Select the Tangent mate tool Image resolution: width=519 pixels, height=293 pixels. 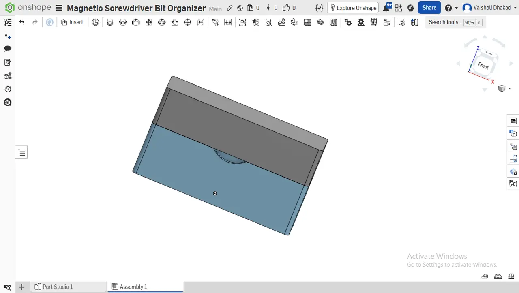tap(215, 22)
